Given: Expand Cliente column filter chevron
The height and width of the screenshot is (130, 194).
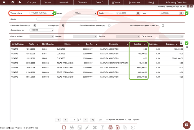Looking at the screenshot, I should (x=79, y=44).
